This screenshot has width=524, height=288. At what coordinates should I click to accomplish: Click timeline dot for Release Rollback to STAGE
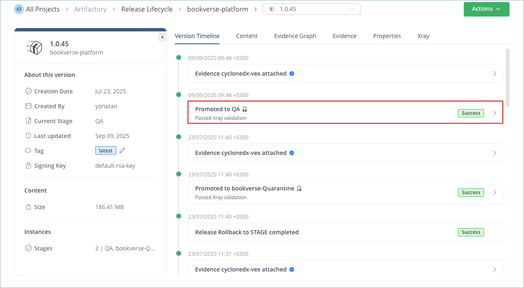pos(179,216)
